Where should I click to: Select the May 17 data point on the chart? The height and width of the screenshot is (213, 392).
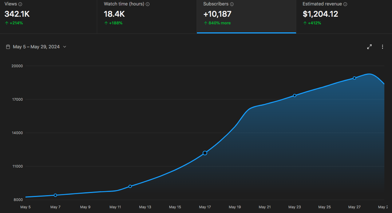[205, 153]
